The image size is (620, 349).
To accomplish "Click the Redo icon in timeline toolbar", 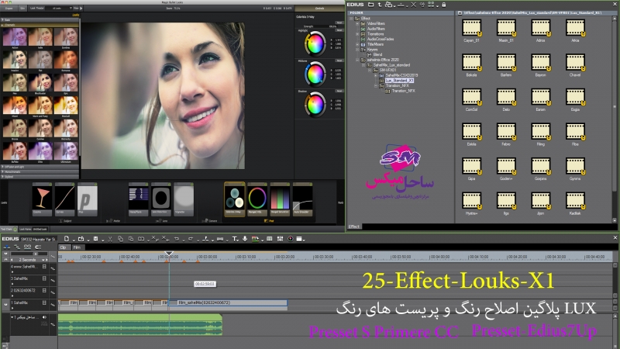I will 191,239.
